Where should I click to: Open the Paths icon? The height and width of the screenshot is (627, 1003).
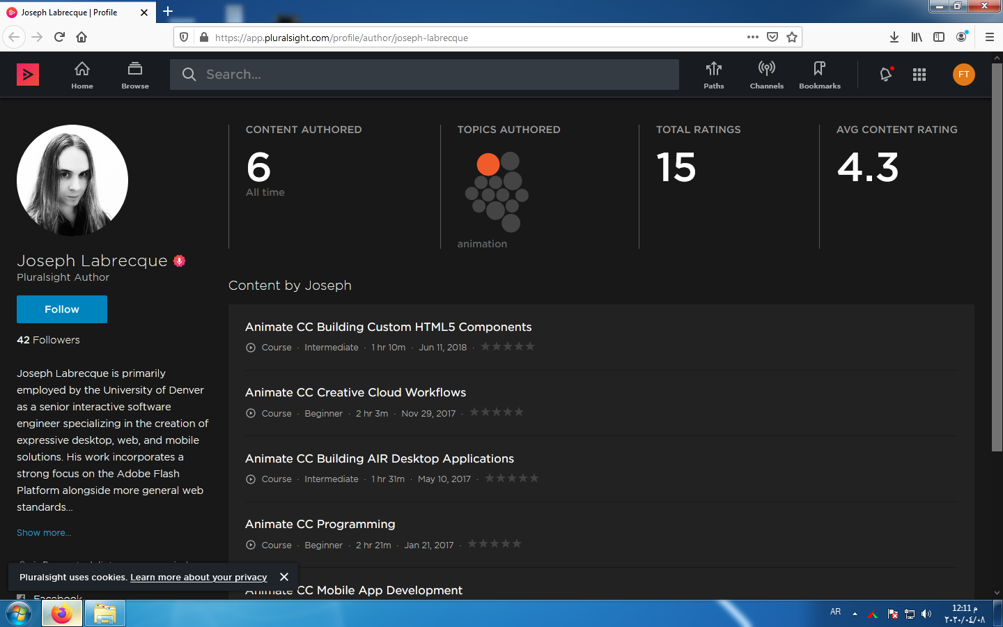click(714, 75)
